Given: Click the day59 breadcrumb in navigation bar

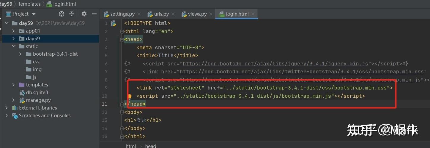Looking at the screenshot, I should 6,4.
